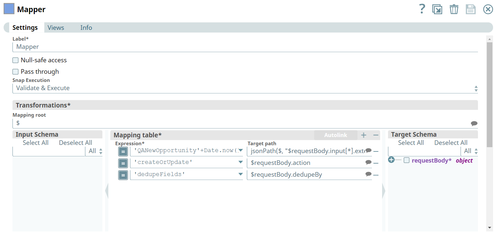This screenshot has width=497, height=237.
Task: Delete the $requestBody.dedupeBy mapping row
Action: click(376, 175)
